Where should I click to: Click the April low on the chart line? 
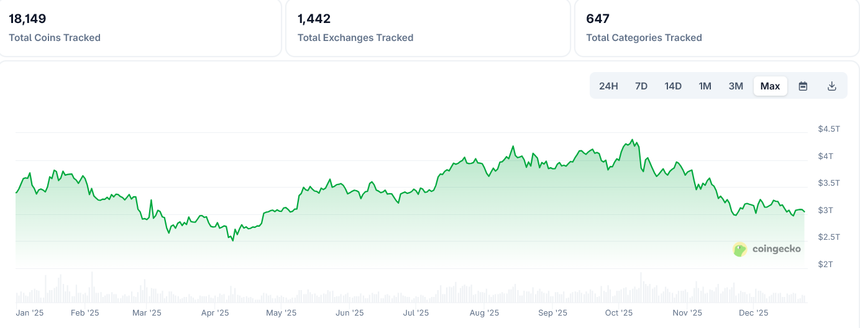(x=233, y=240)
